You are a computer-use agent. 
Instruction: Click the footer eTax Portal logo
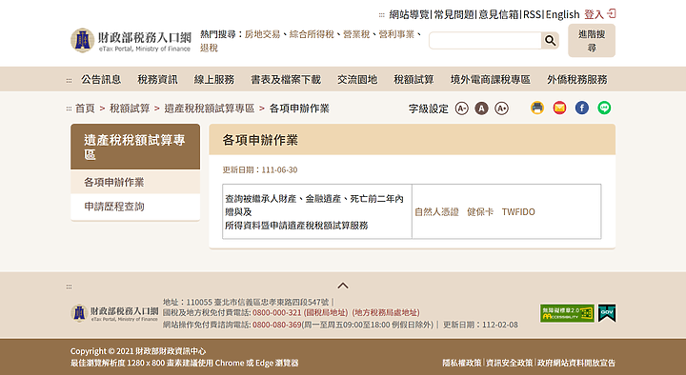pyautogui.click(x=114, y=313)
